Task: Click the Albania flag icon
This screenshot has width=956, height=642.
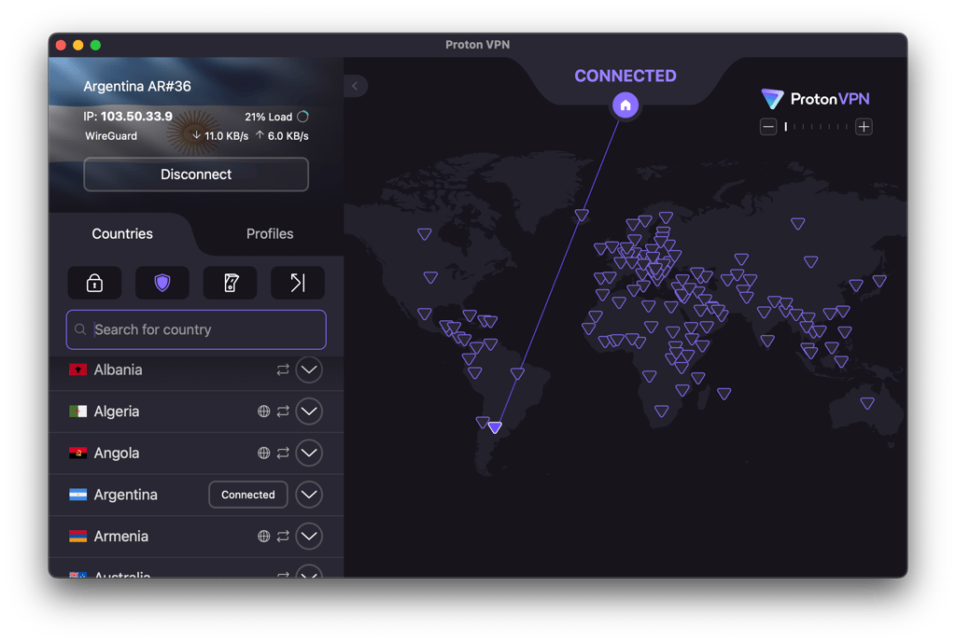Action: (x=78, y=370)
